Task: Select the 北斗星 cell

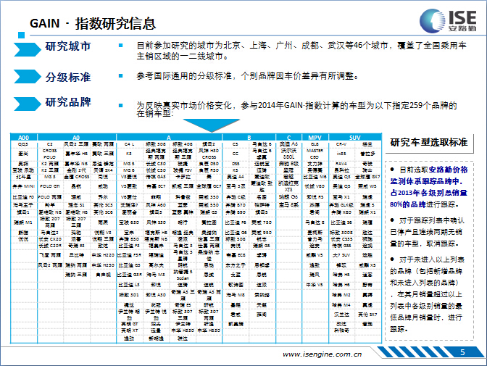Action: click(x=23, y=177)
